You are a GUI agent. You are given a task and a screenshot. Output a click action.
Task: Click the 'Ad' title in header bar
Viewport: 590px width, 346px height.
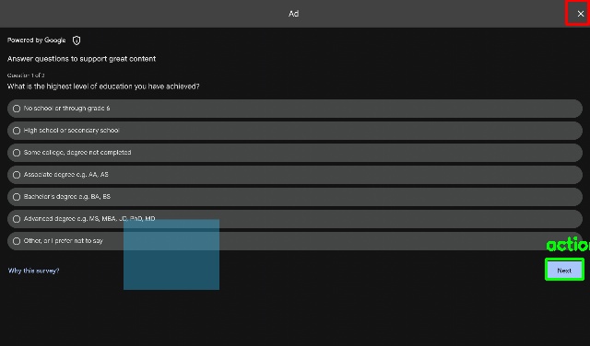tap(293, 14)
